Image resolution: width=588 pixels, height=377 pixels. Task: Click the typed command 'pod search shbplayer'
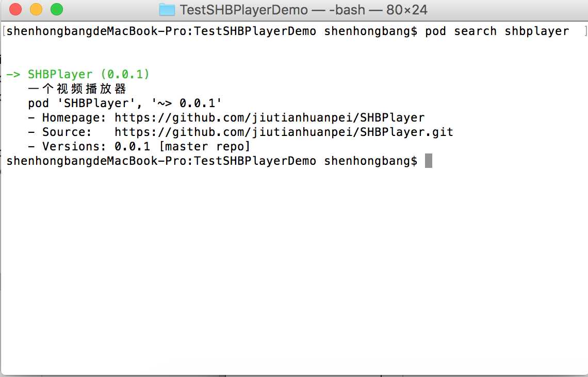coord(497,31)
